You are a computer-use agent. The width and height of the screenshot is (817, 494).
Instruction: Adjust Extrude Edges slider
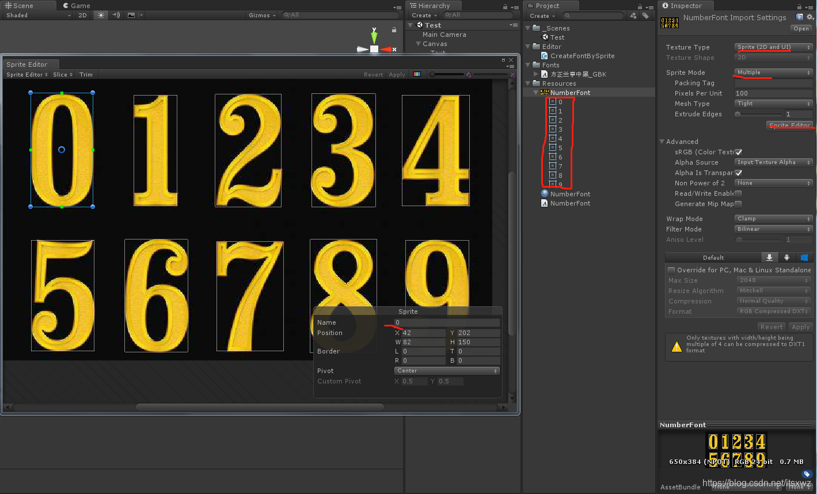(759, 114)
